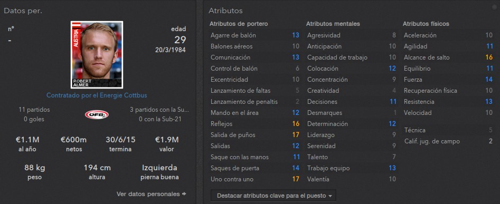Select the 'Atributos mentales' column header

pos(333,24)
